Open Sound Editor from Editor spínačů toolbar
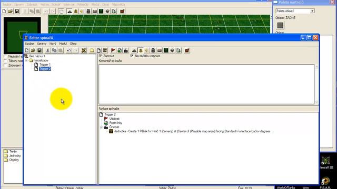The image size is (337, 189). tap(147, 50)
